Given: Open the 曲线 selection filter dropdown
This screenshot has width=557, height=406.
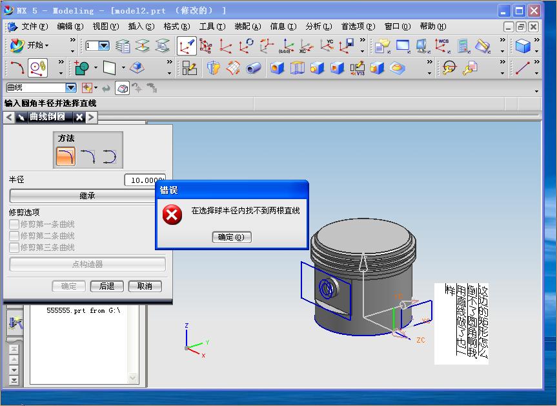Looking at the screenshot, I should click(71, 87).
